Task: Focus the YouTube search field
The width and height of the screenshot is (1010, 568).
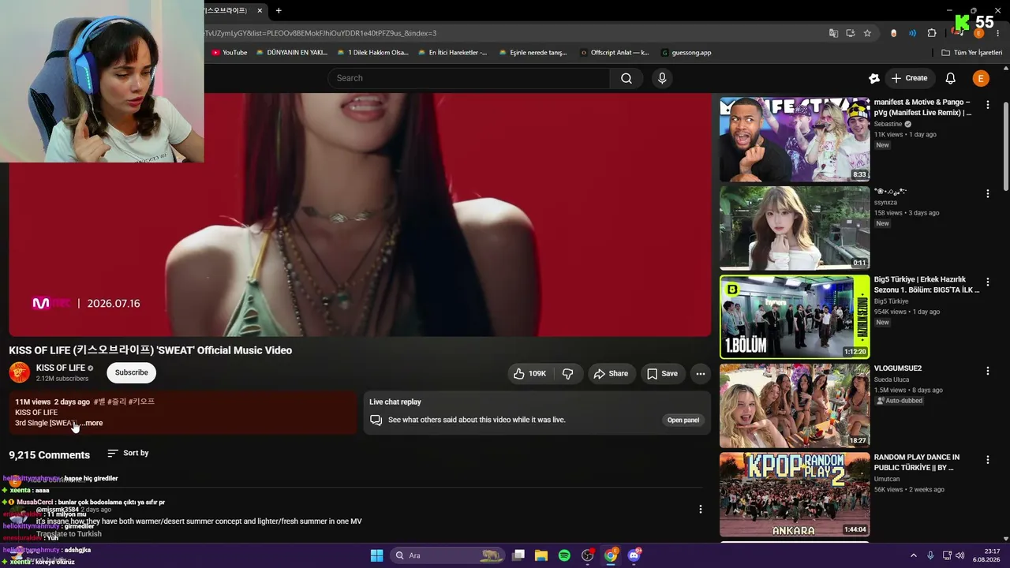Action: click(x=469, y=78)
